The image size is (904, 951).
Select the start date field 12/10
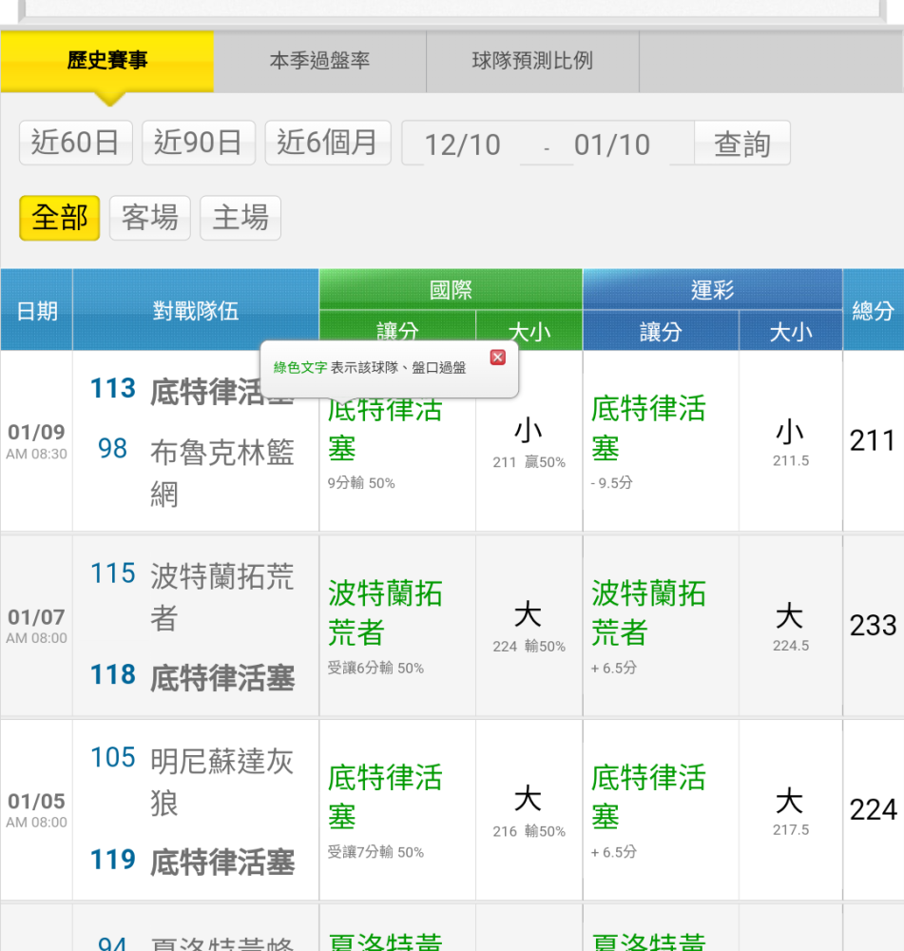click(x=463, y=145)
